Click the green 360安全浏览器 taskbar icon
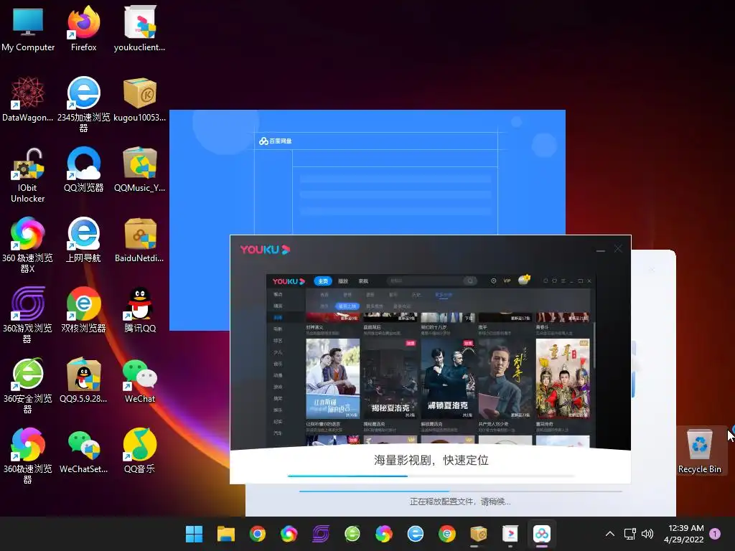This screenshot has height=551, width=735. pyautogui.click(x=352, y=534)
